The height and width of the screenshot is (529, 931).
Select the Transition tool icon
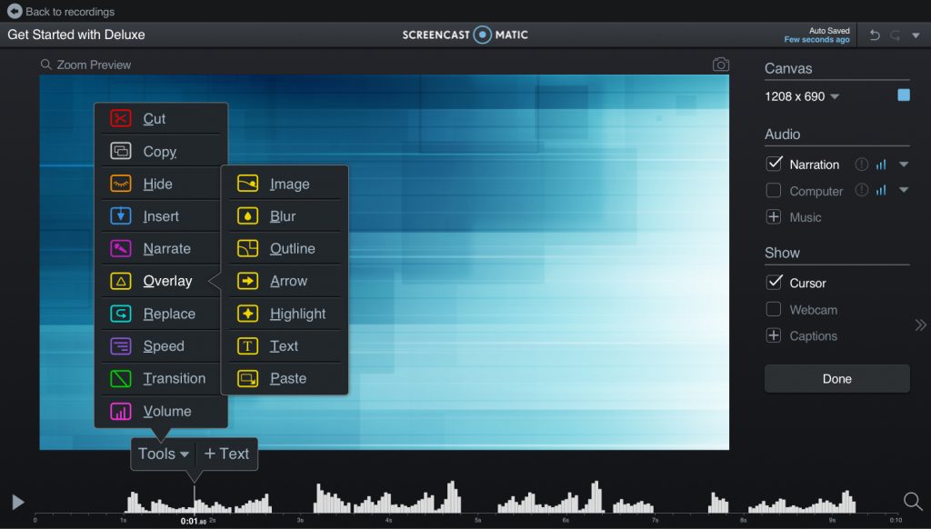121,378
